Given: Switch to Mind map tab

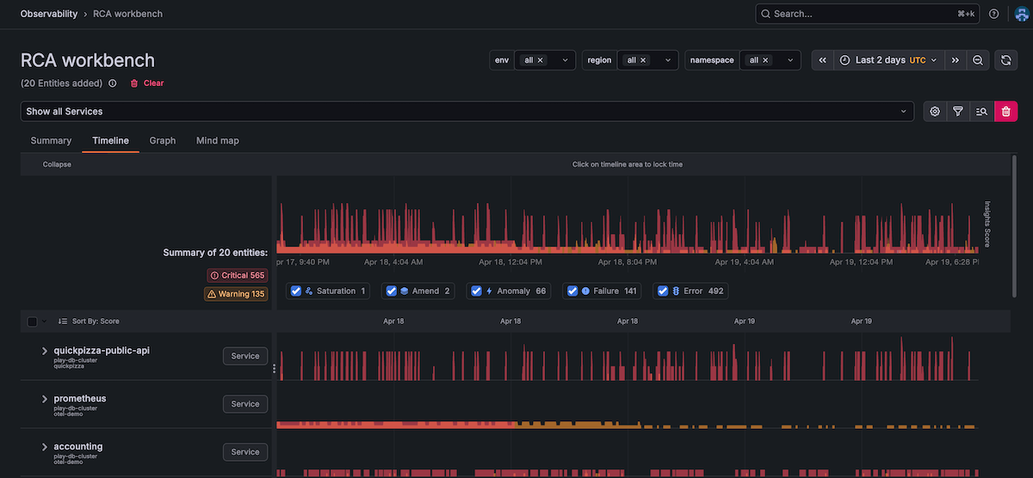Looking at the screenshot, I should click(218, 140).
